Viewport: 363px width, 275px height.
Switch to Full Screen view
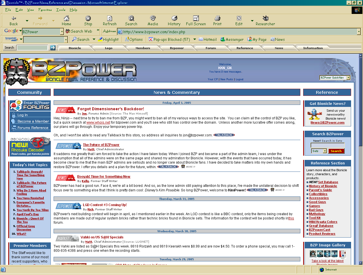tap(196, 21)
